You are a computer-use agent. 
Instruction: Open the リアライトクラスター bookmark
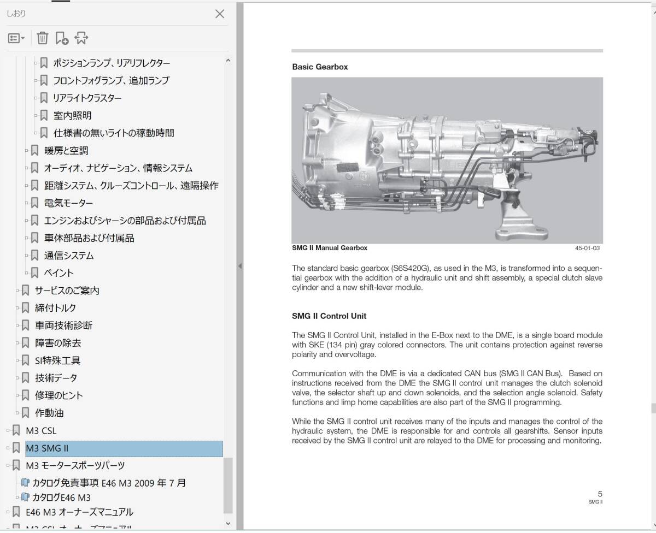pos(87,98)
